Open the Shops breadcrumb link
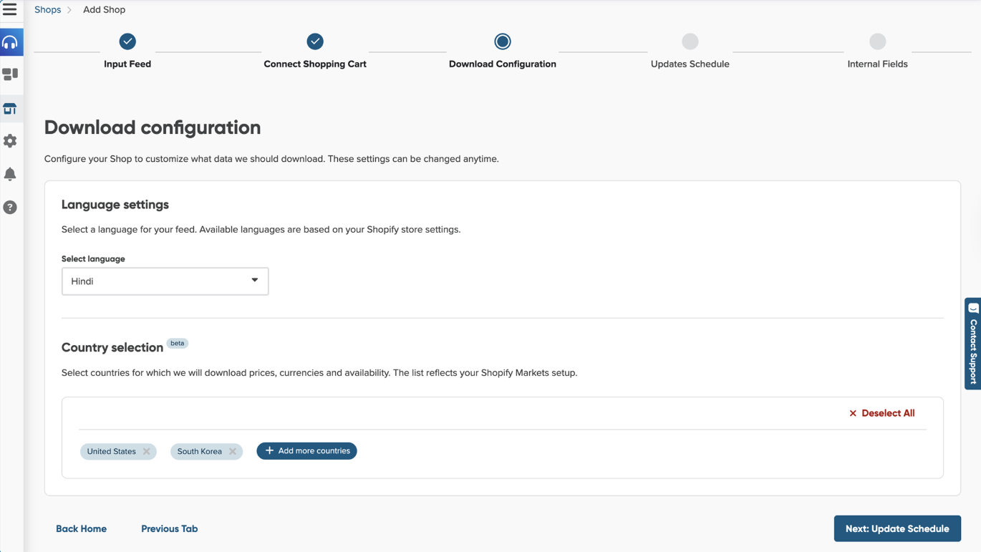This screenshot has height=552, width=981. [x=48, y=10]
